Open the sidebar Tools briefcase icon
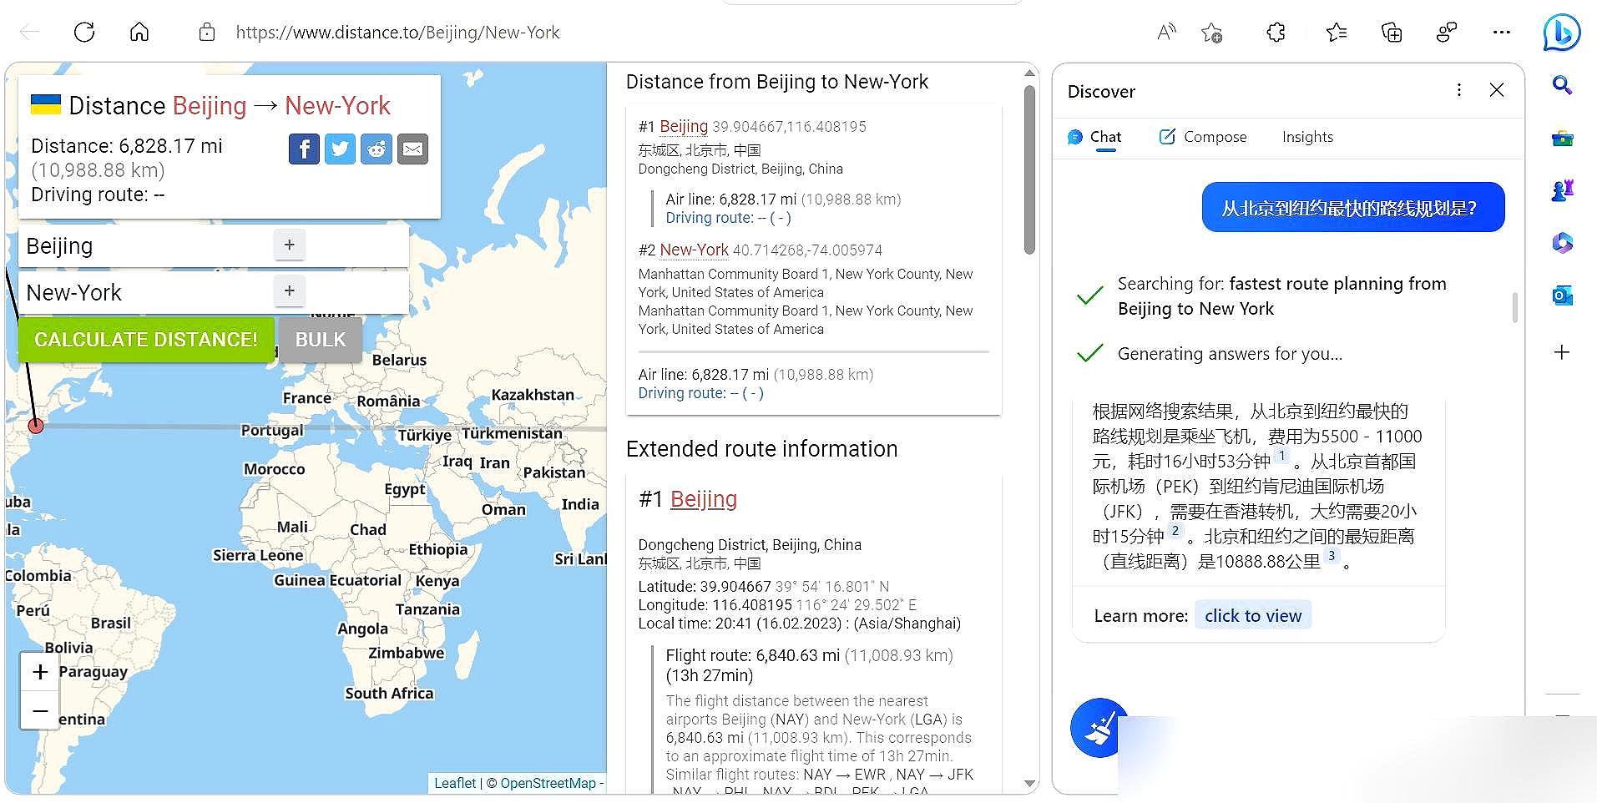 (x=1562, y=139)
